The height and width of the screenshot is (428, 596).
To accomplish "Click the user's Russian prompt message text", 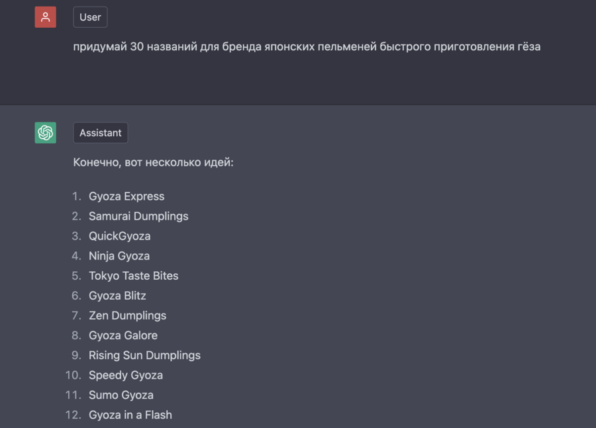I will pos(307,46).
